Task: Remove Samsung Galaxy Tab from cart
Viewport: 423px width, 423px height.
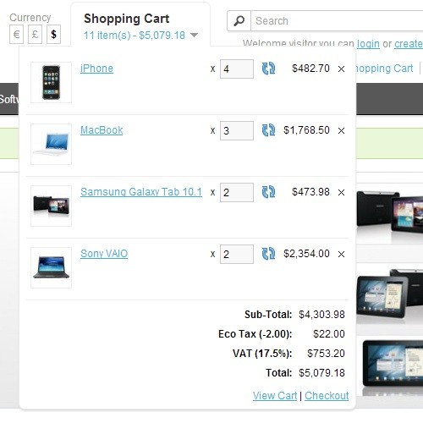Action: [341, 192]
